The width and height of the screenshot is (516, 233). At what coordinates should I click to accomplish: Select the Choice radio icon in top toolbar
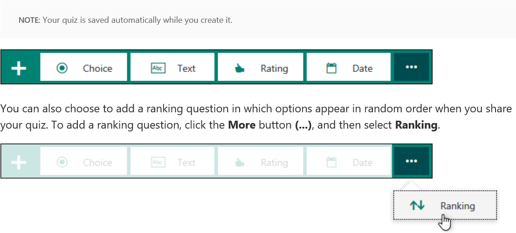(x=62, y=68)
